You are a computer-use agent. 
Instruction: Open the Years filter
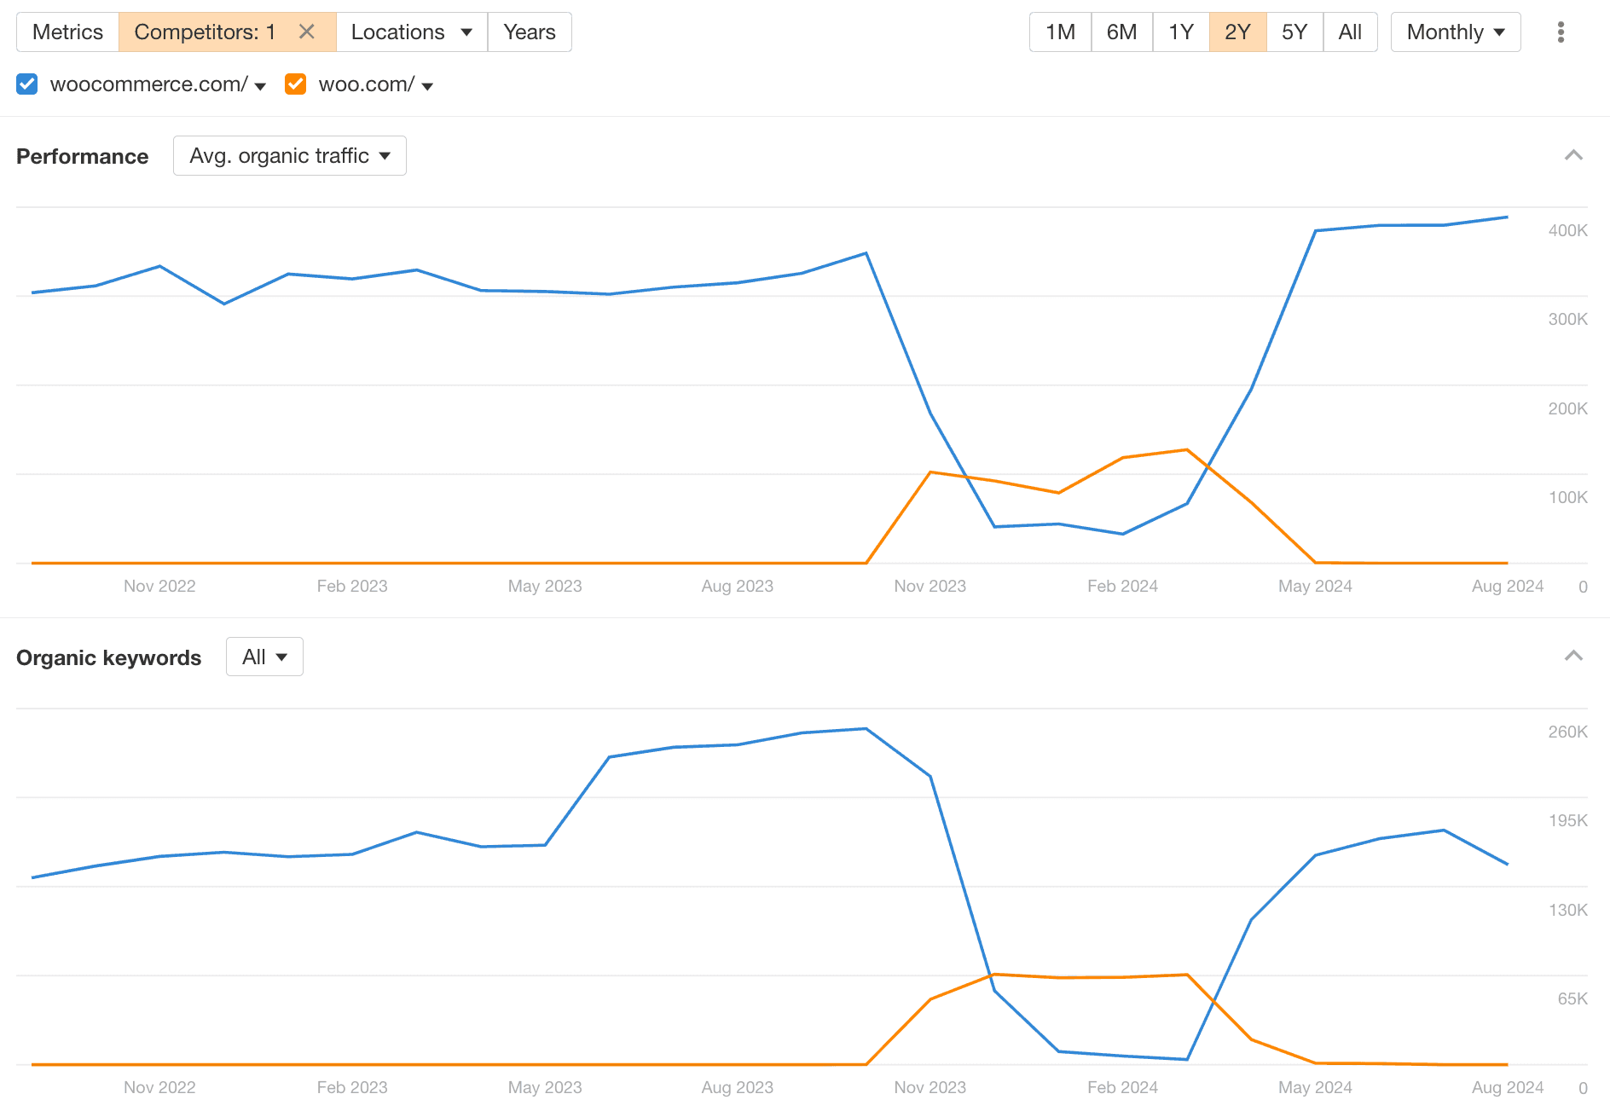click(x=529, y=32)
